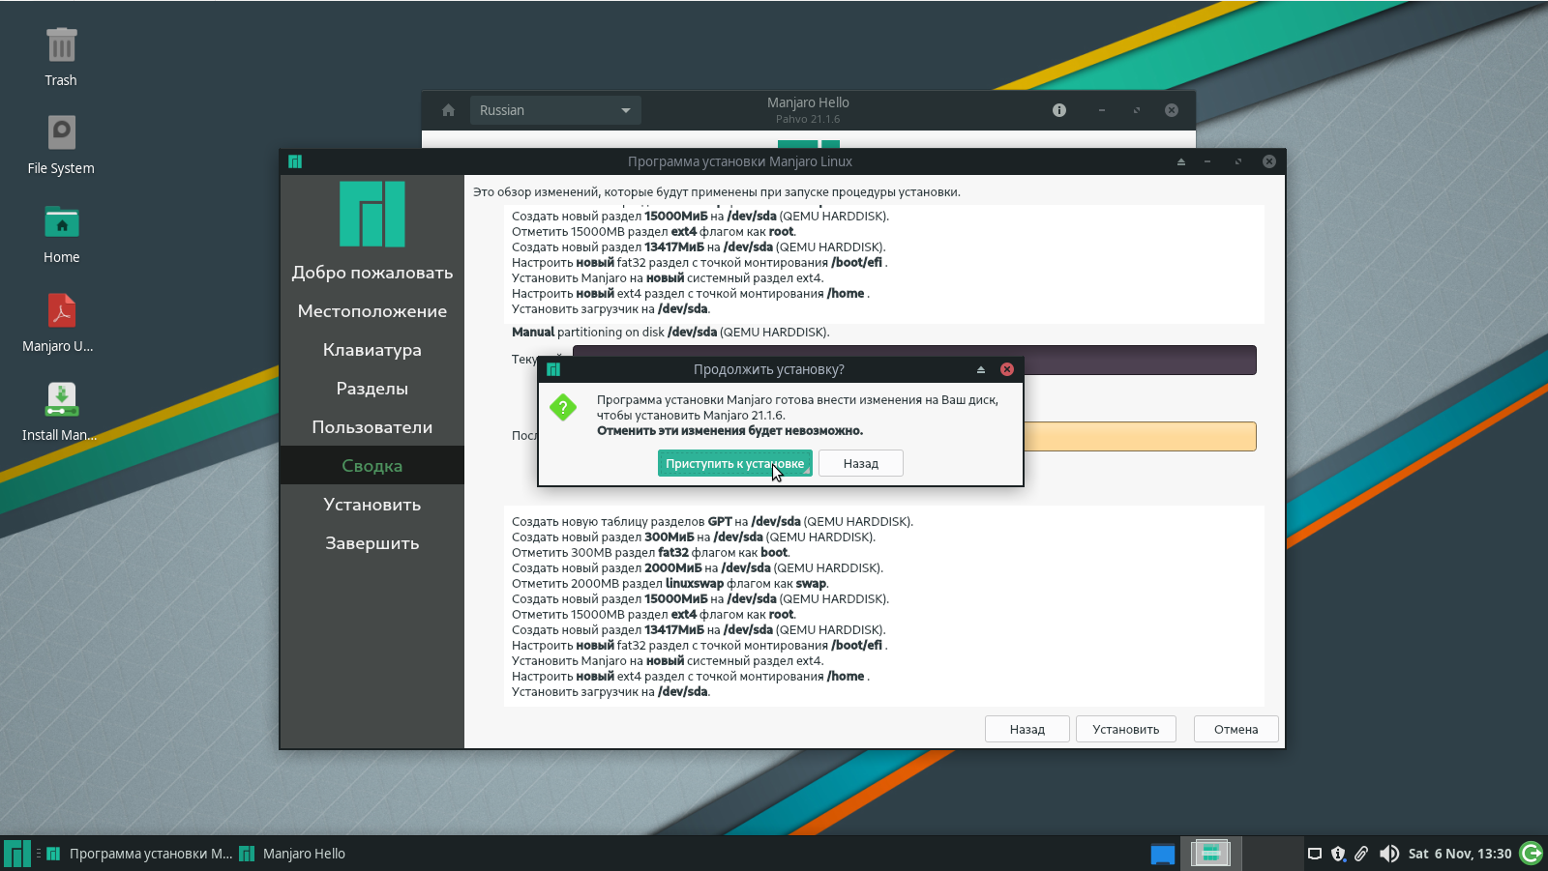Image resolution: width=1548 pixels, height=871 pixels.
Task: Switch to 'Программа установки М...' taskbar entry
Action: click(139, 854)
